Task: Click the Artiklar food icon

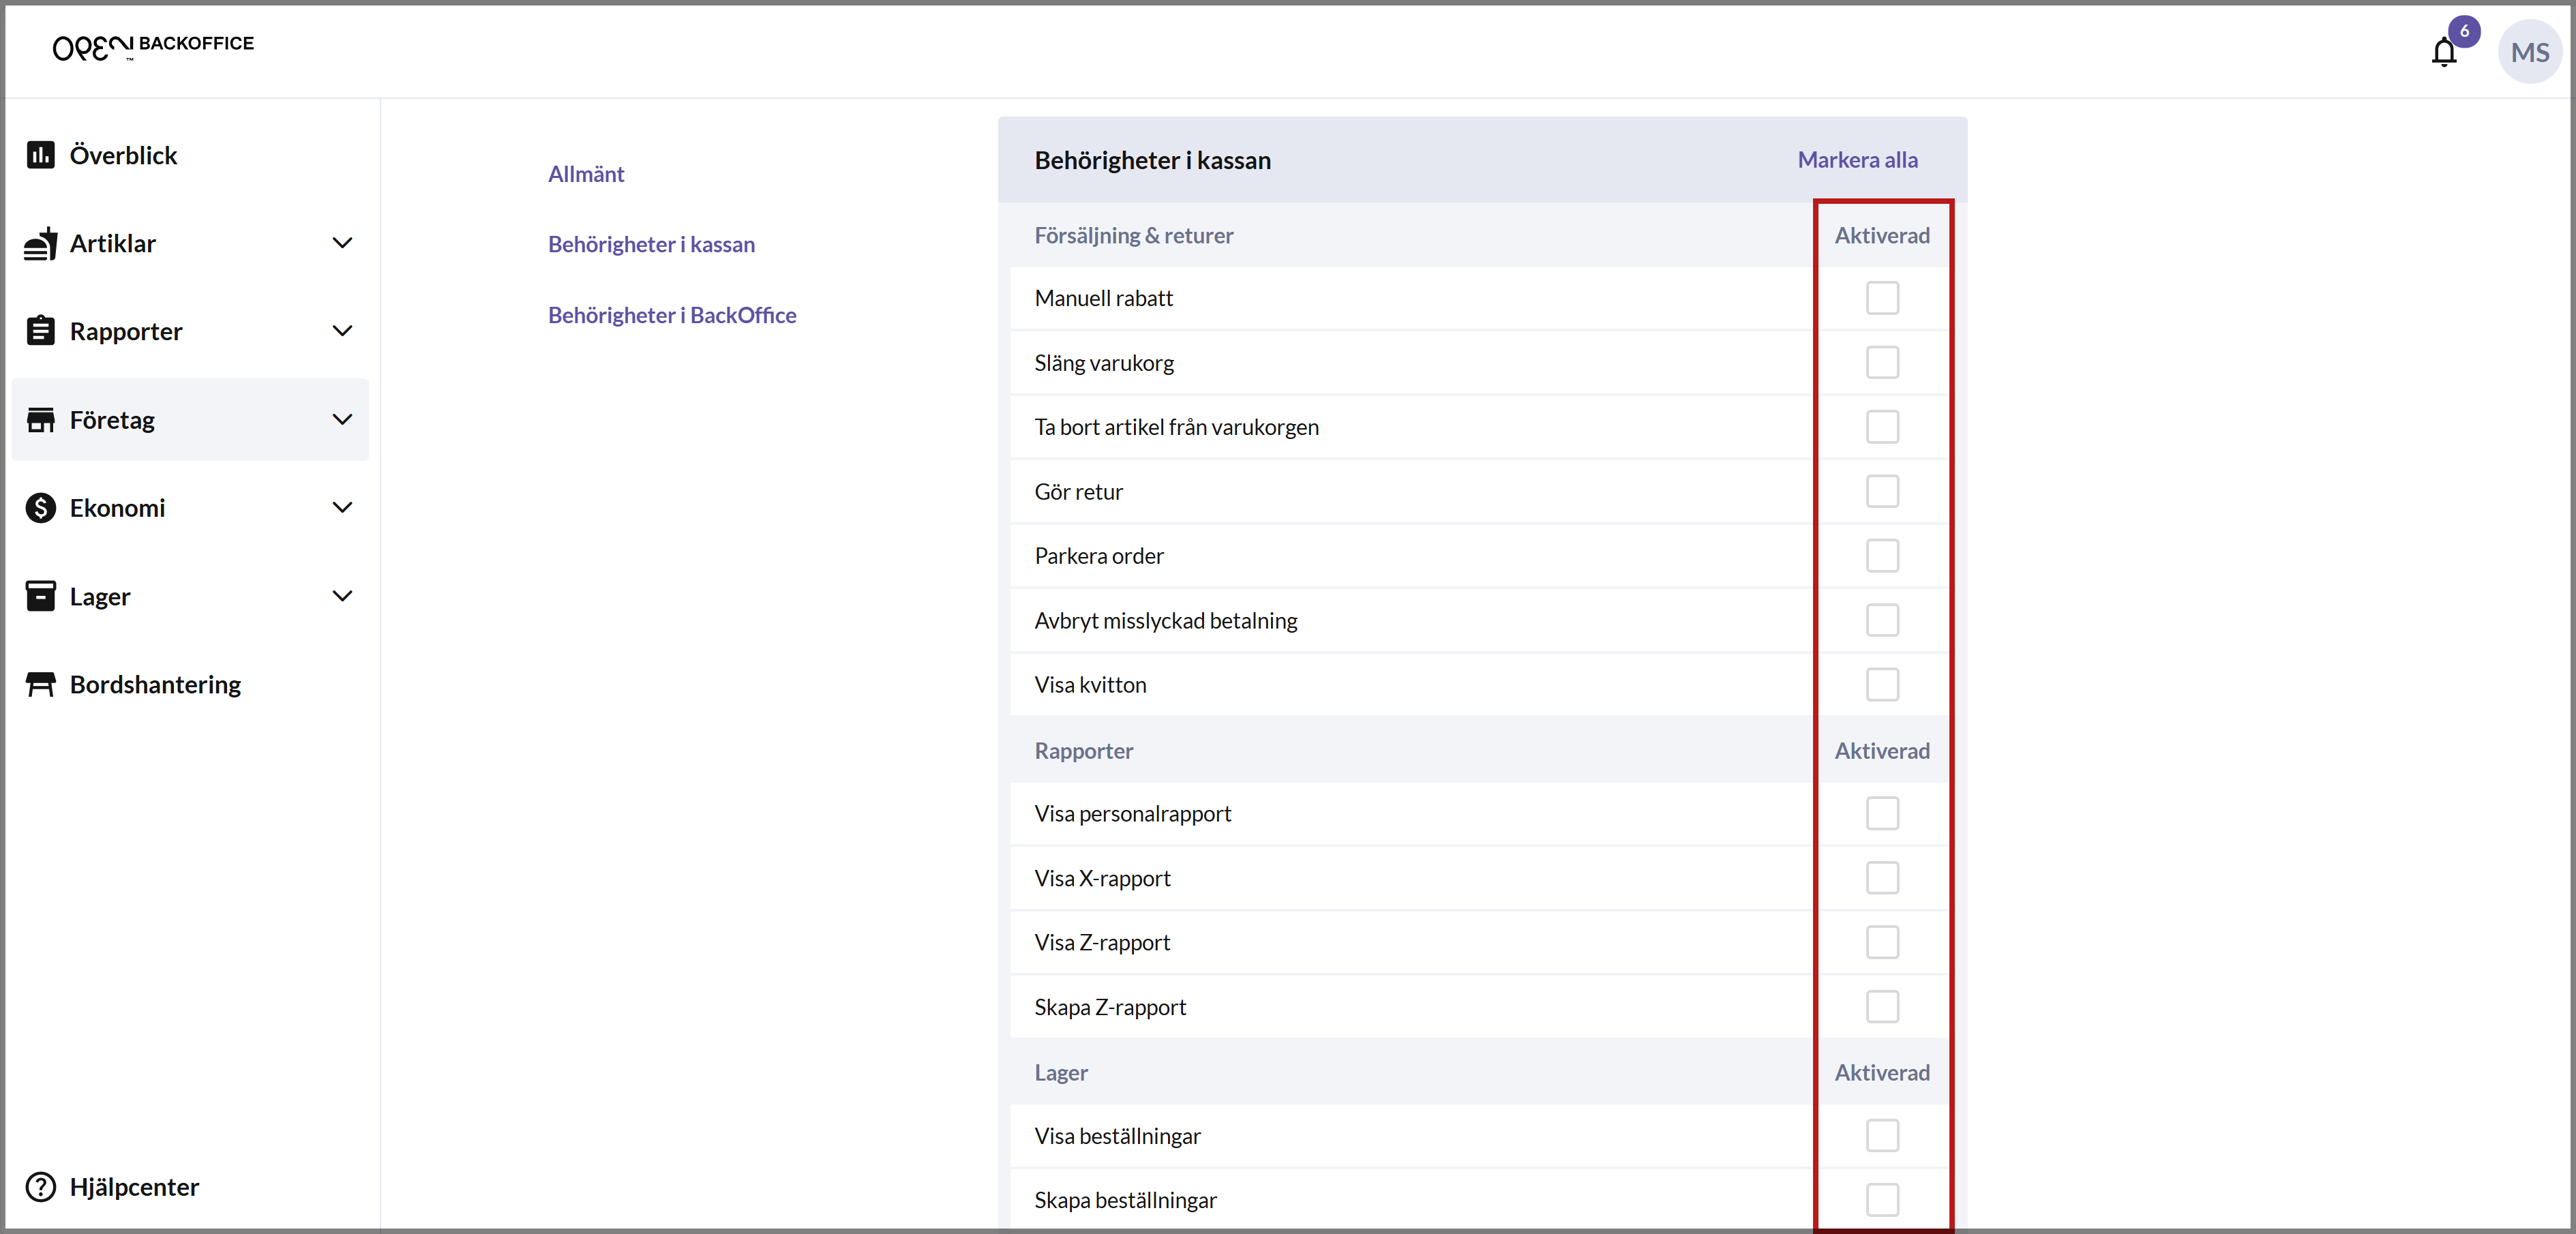Action: 41,243
